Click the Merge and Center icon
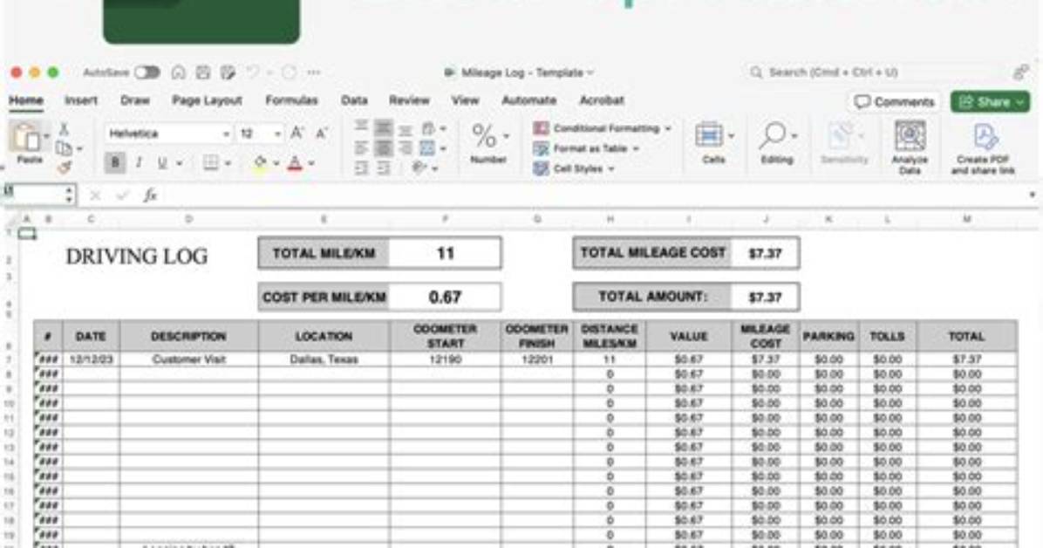 [427, 147]
